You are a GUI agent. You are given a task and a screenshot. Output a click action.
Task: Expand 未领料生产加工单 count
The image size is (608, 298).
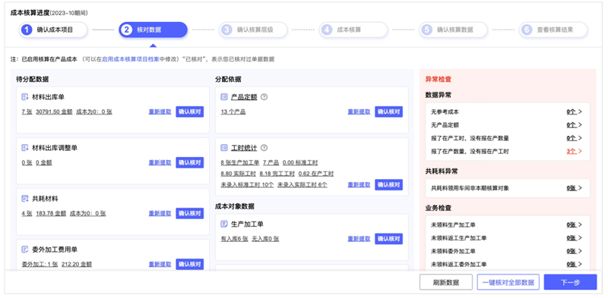575,225
